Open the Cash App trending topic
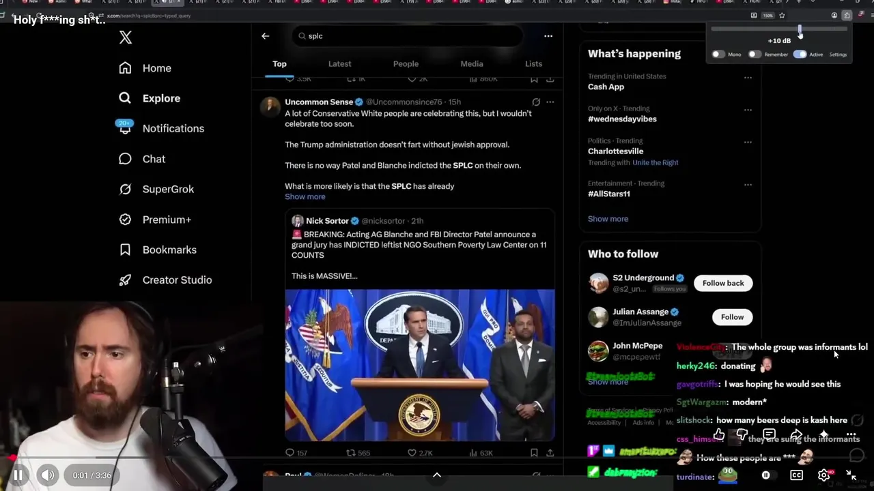Image resolution: width=874 pixels, height=491 pixels. click(606, 87)
